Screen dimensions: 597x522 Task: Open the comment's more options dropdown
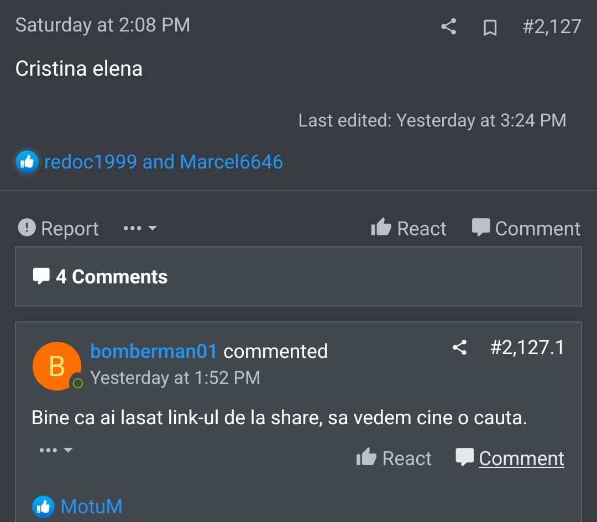pyautogui.click(x=56, y=450)
